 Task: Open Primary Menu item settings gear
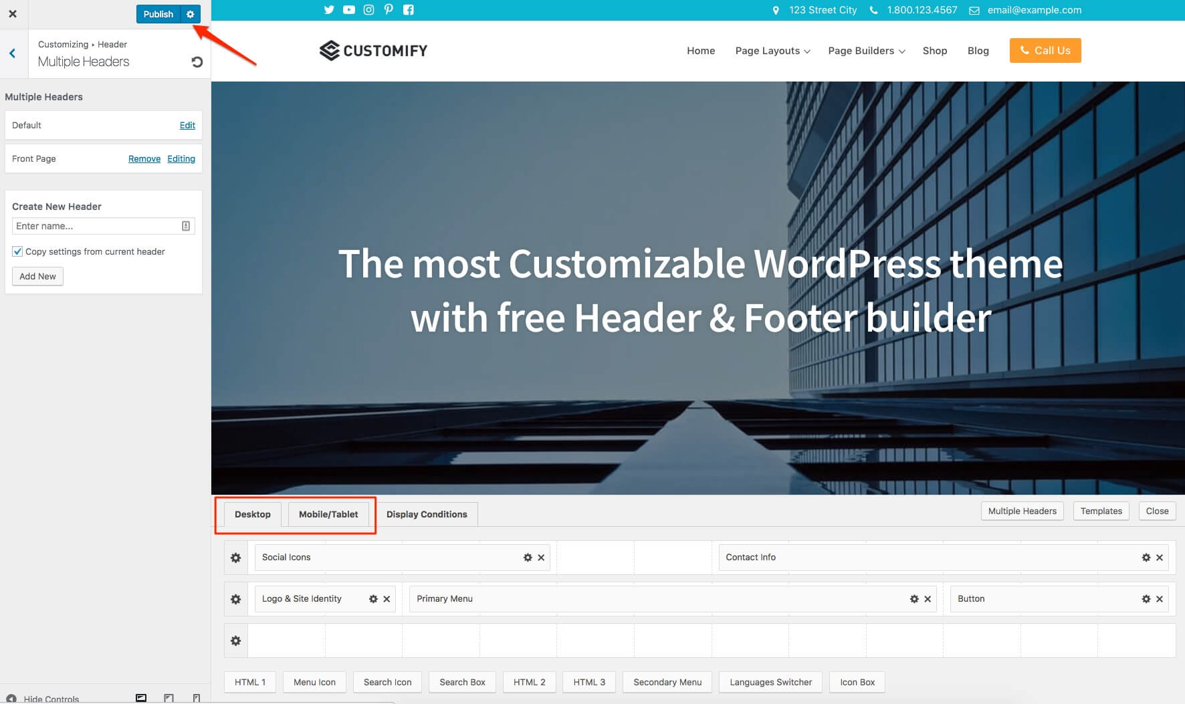[914, 599]
